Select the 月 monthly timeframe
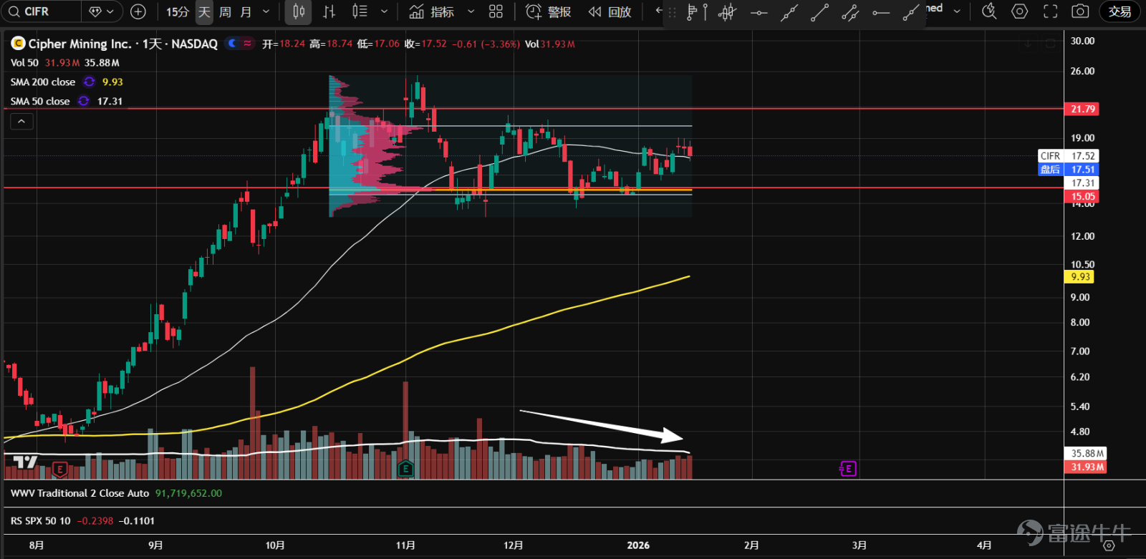Viewport: 1146px width, 559px height. 246,11
